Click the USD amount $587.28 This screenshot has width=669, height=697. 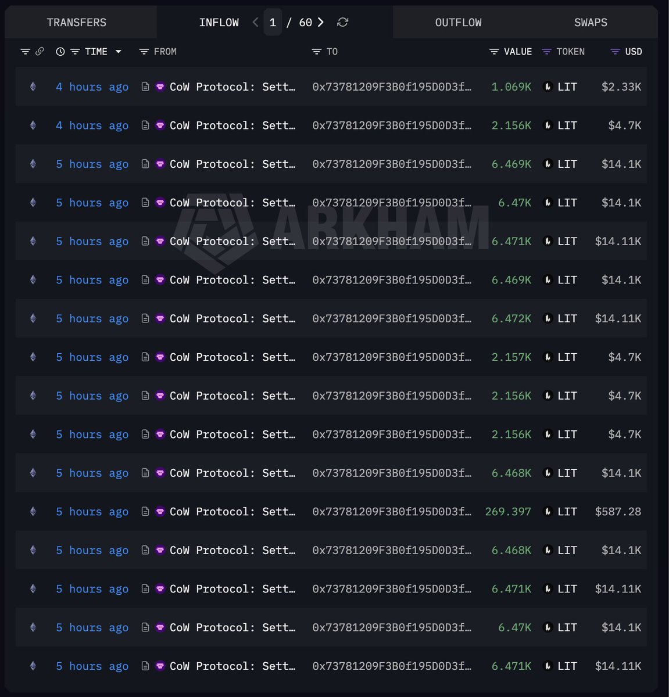tap(618, 512)
